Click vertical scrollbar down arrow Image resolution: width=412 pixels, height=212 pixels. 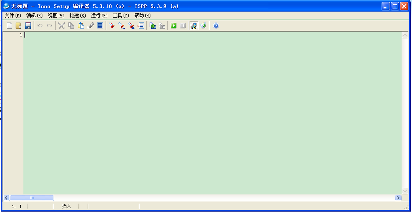click(x=405, y=191)
